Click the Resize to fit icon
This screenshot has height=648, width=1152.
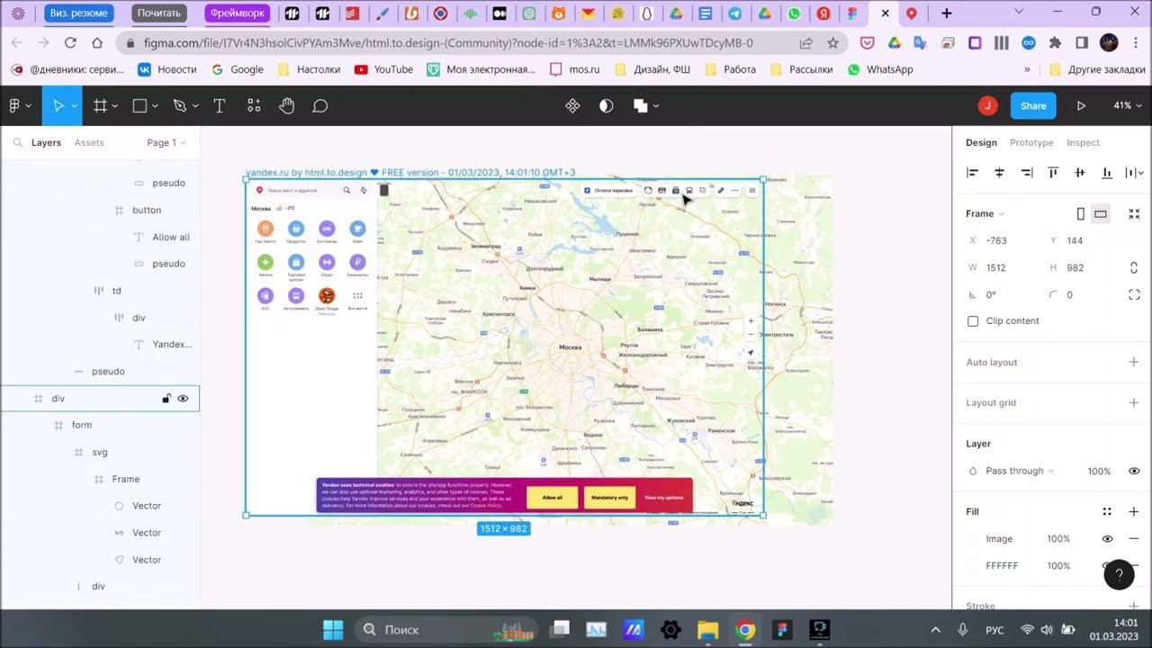[1134, 214]
